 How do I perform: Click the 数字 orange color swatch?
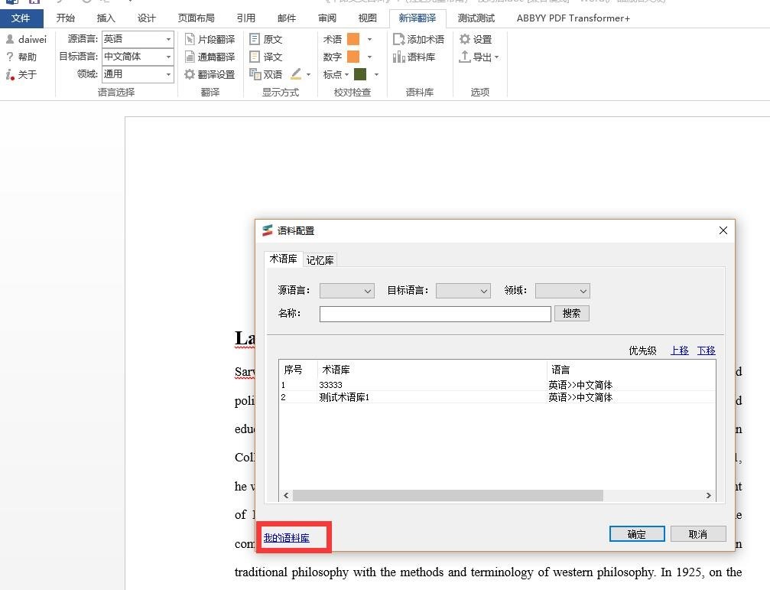point(353,57)
